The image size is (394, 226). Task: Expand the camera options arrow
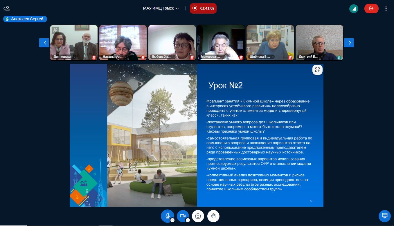(x=188, y=220)
